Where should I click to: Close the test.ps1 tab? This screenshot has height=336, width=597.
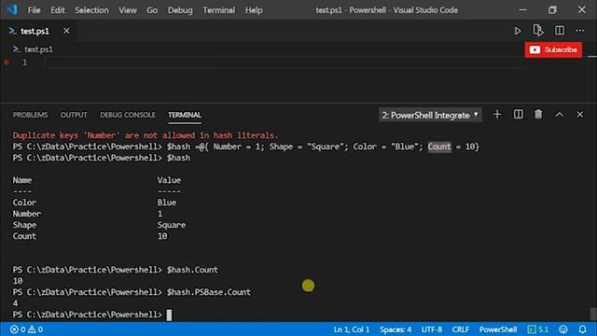pyautogui.click(x=66, y=31)
